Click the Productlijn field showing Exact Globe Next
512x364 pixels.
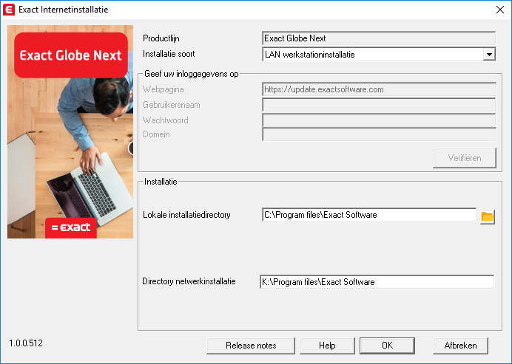pyautogui.click(x=379, y=38)
